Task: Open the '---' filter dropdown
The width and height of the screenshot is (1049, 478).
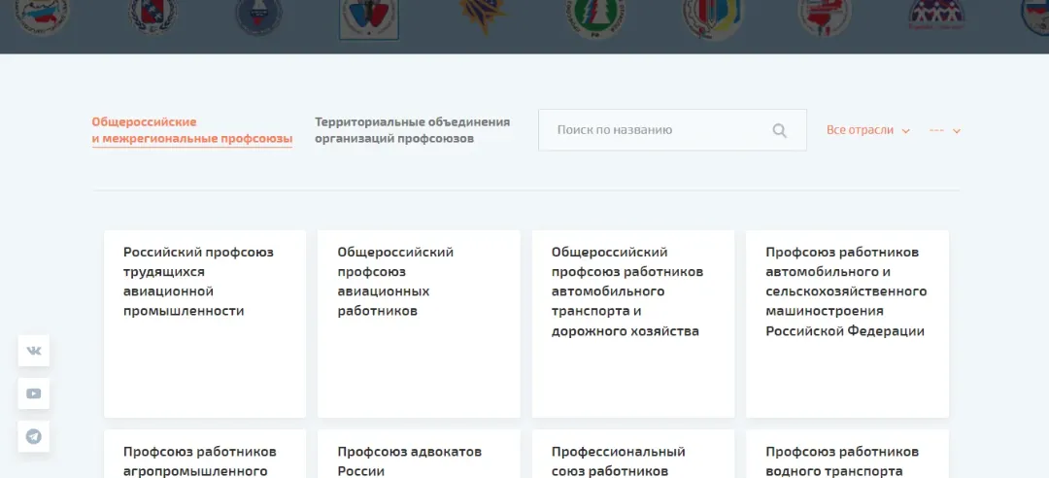Action: pyautogui.click(x=945, y=130)
